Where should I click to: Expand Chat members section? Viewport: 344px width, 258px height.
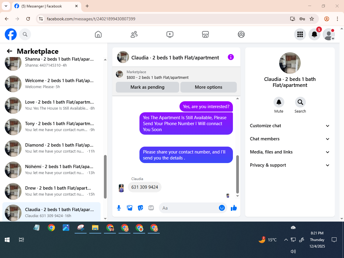point(290,139)
